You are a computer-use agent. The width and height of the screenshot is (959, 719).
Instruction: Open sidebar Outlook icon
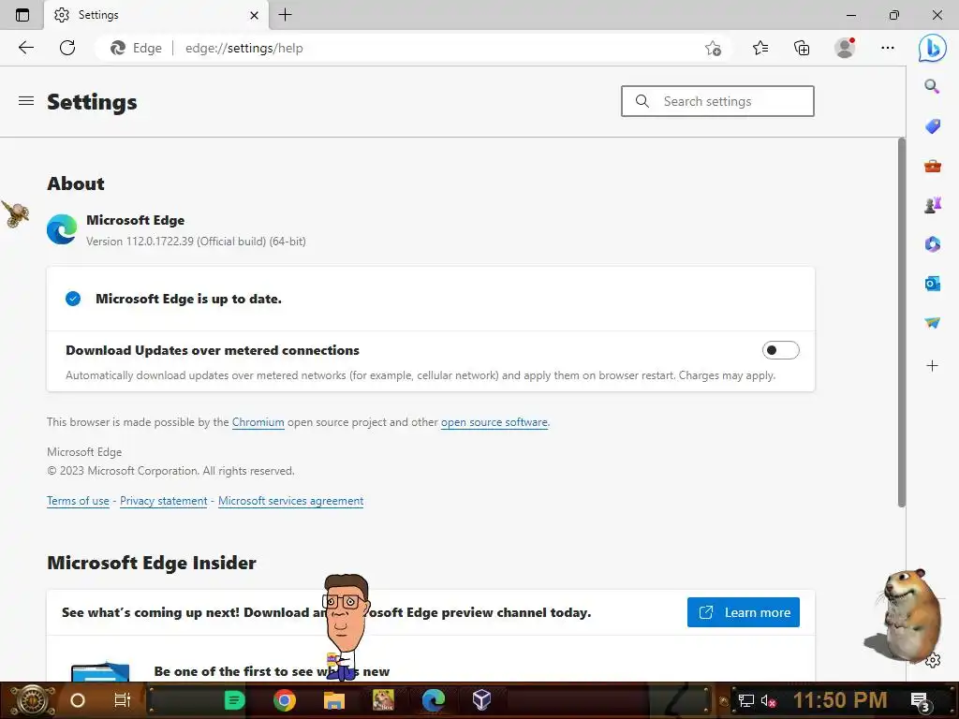coord(932,283)
